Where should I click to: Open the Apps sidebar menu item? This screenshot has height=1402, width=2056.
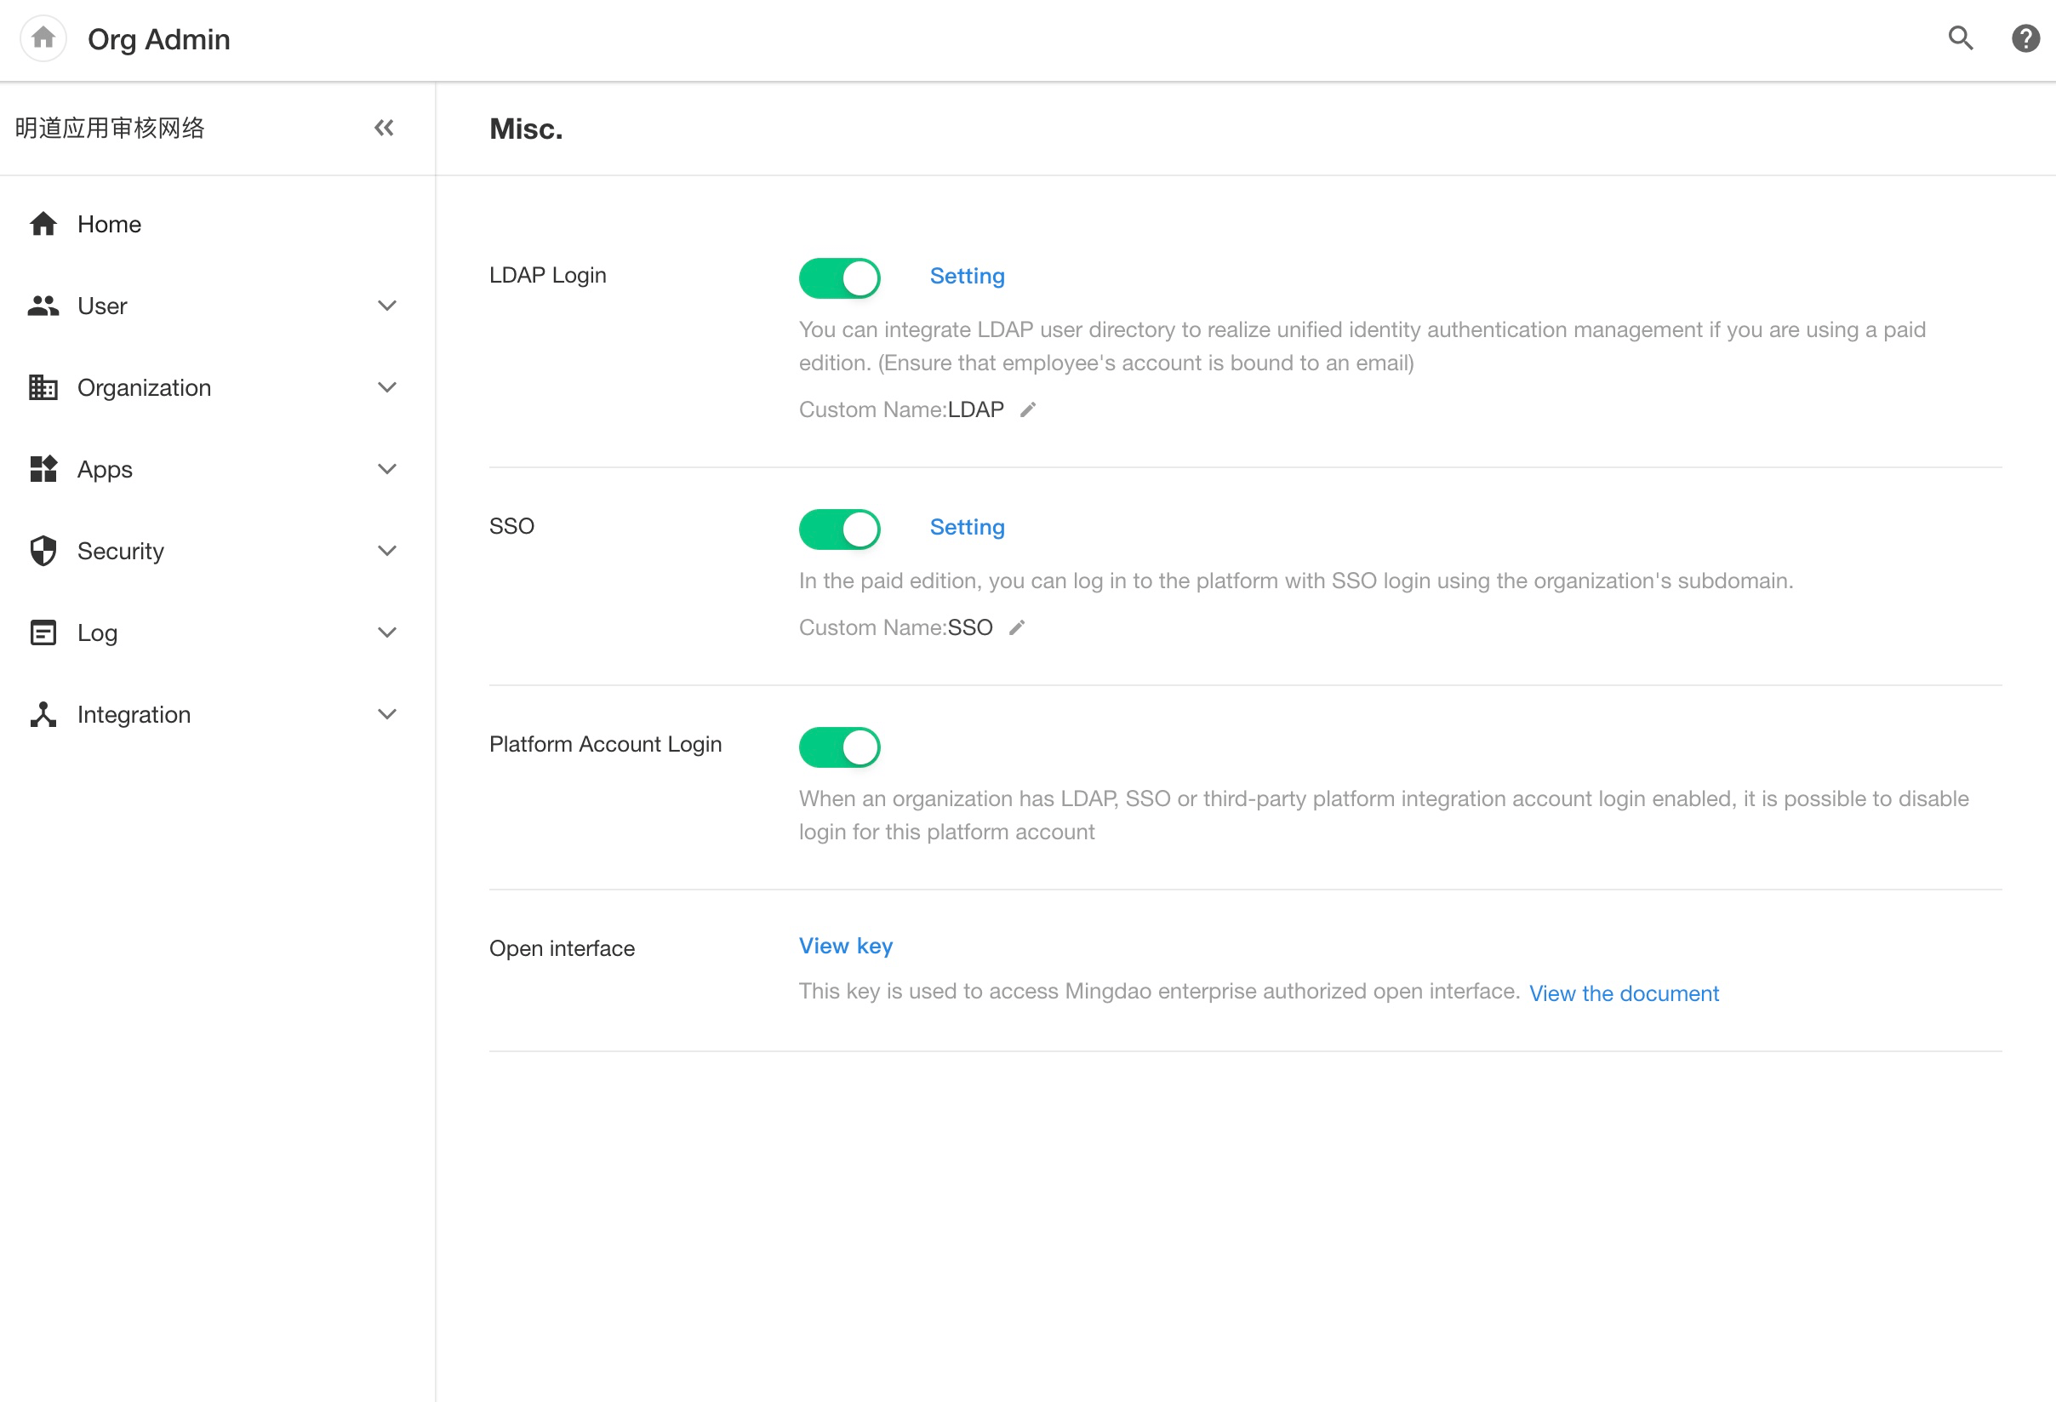[105, 469]
